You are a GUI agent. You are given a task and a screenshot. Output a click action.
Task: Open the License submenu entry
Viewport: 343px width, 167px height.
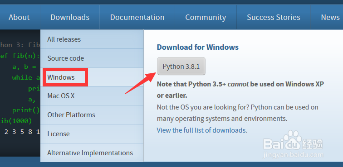92,134
